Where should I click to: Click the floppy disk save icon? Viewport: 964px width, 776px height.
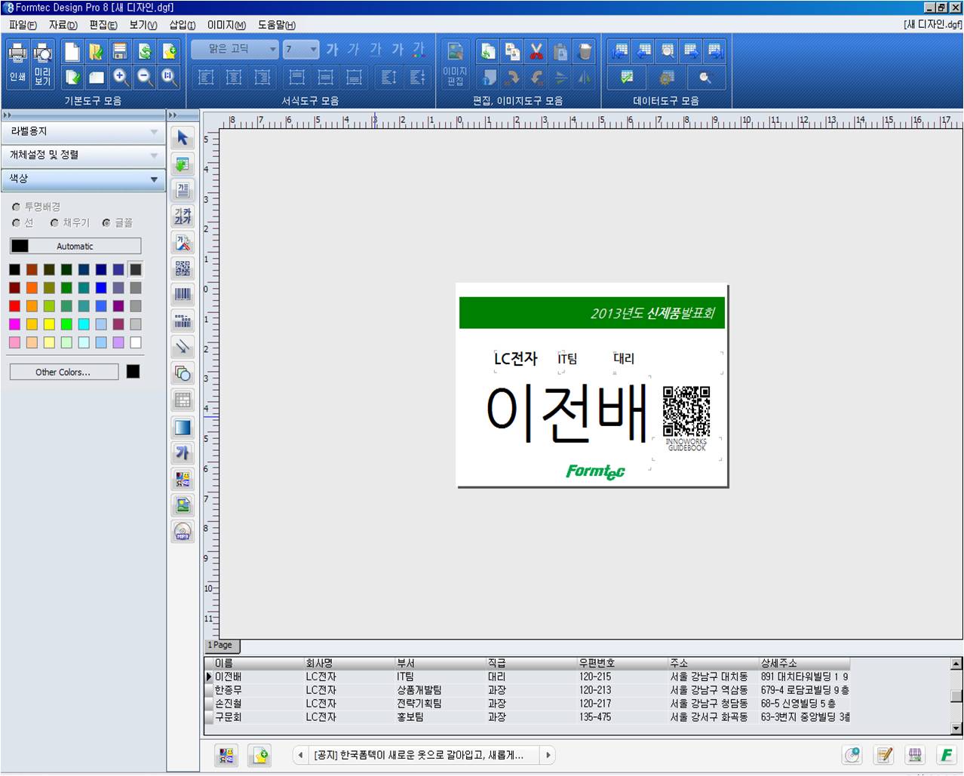pos(120,52)
